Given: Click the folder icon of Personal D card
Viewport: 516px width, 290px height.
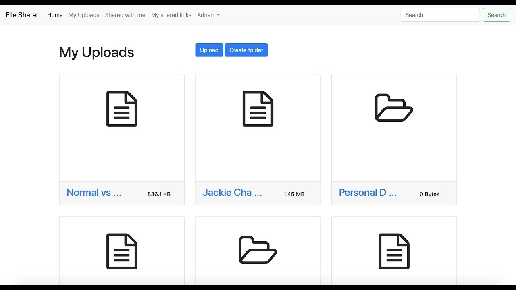Looking at the screenshot, I should 394,108.
